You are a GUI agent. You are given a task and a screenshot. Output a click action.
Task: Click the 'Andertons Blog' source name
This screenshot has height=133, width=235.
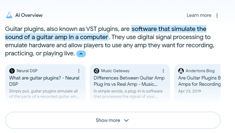(x=200, y=71)
